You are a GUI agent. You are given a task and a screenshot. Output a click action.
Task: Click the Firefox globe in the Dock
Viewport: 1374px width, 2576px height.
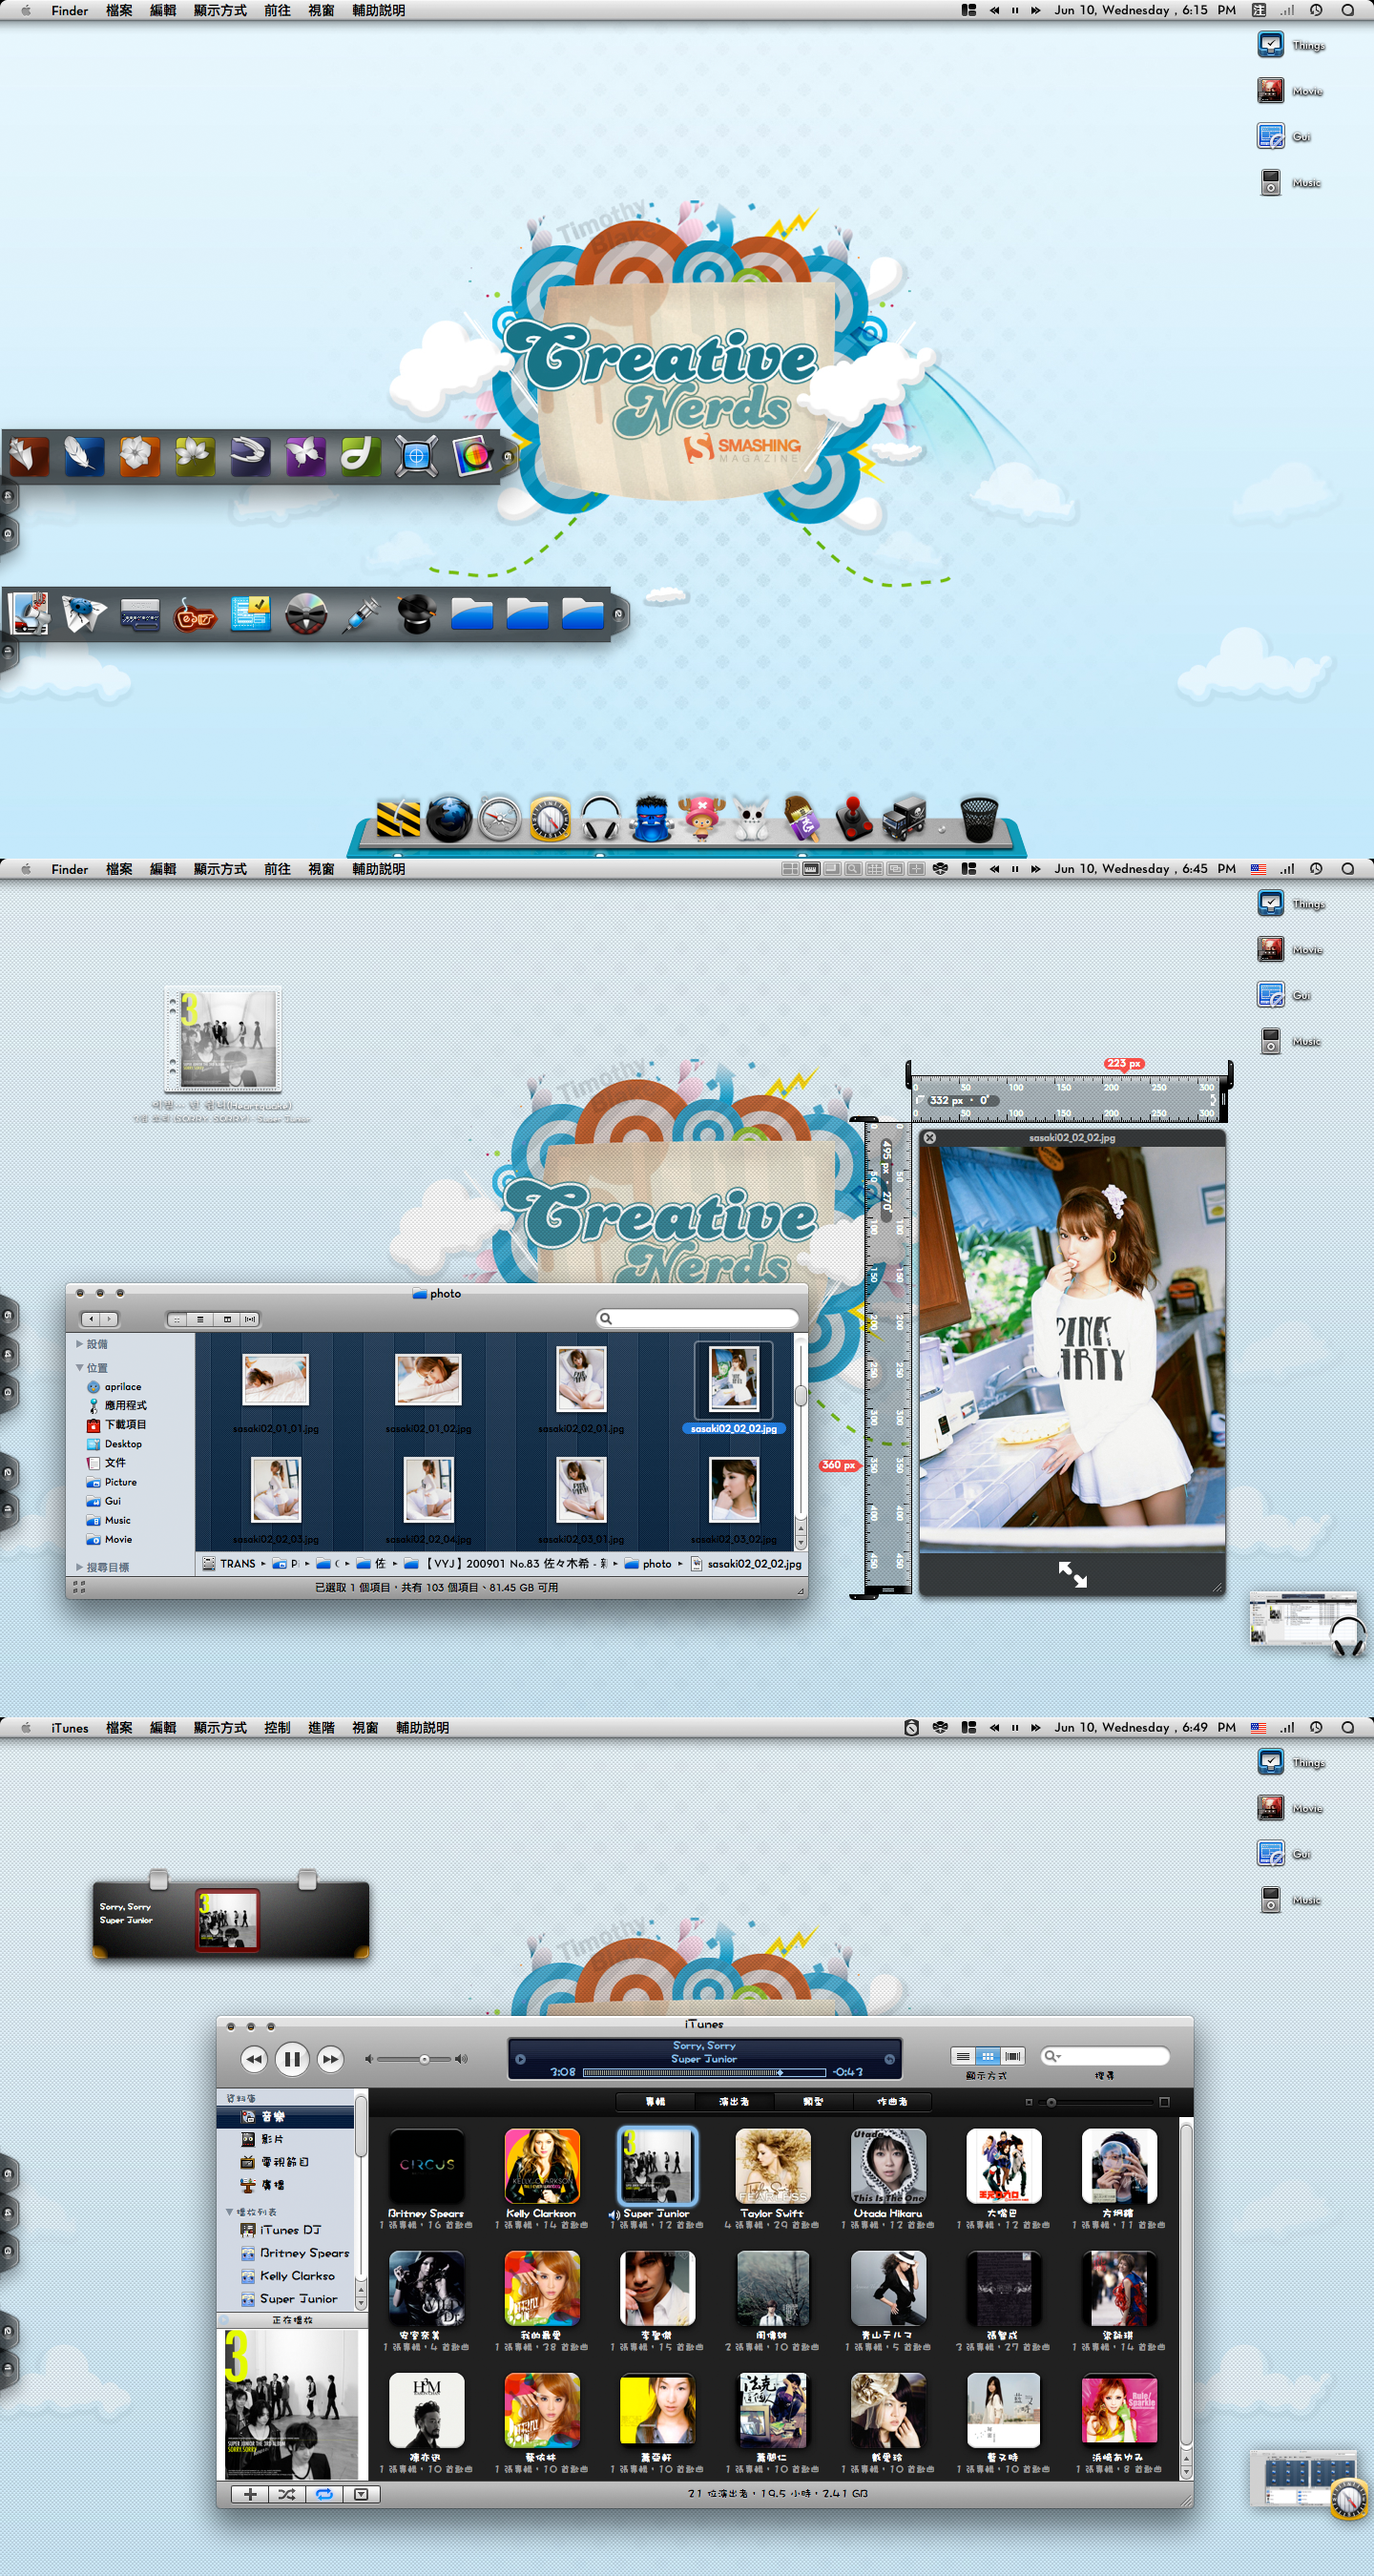[x=449, y=819]
